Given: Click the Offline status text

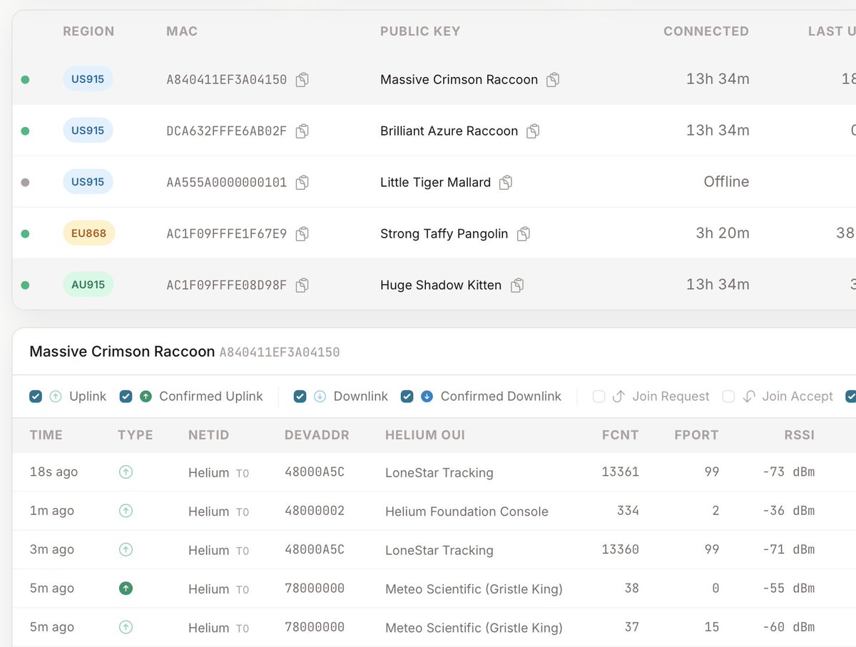Looking at the screenshot, I should click(x=726, y=182).
